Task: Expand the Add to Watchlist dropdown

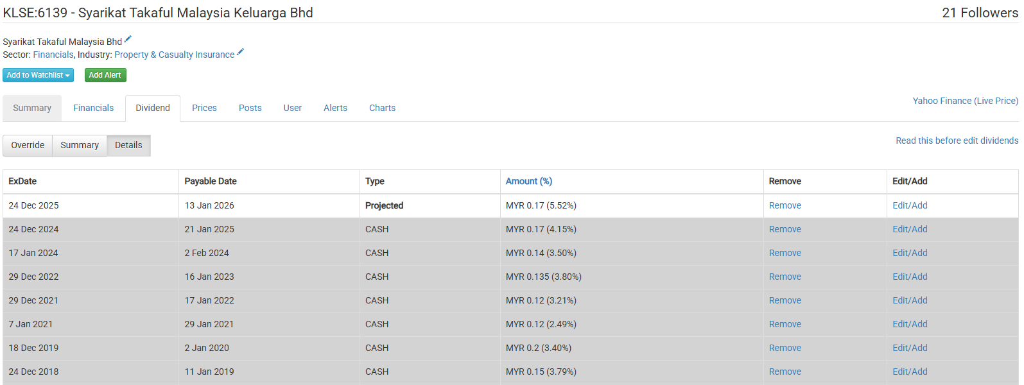Action: (38, 75)
